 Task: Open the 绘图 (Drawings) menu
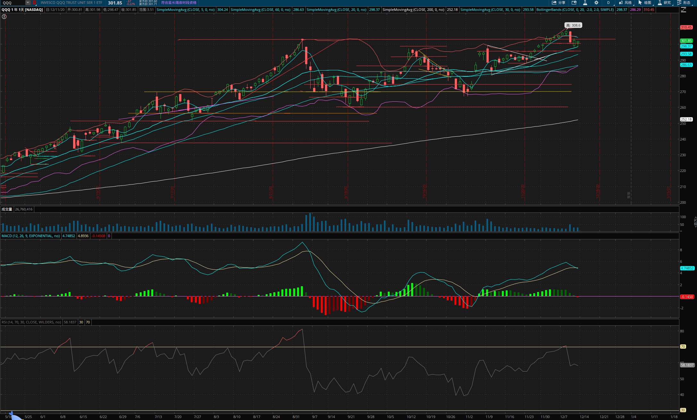[645, 3]
